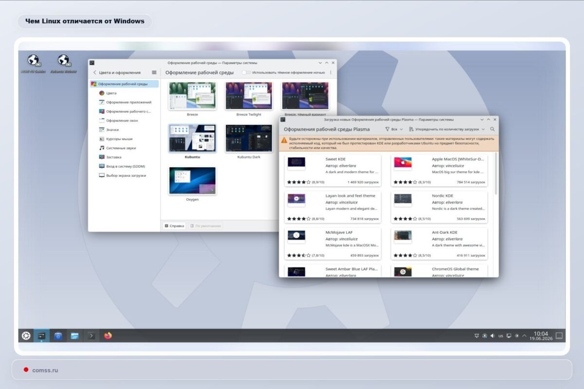Open Ant-Dark KDE theme card
This screenshot has width=584, height=389.
click(x=439, y=244)
